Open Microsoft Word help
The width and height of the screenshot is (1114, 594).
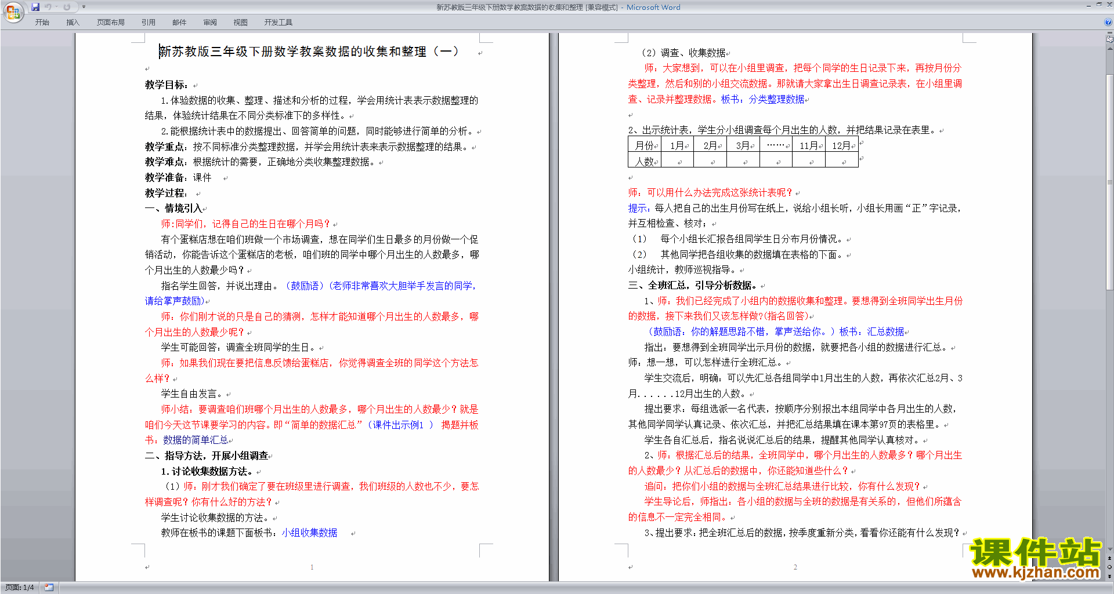tap(1108, 22)
